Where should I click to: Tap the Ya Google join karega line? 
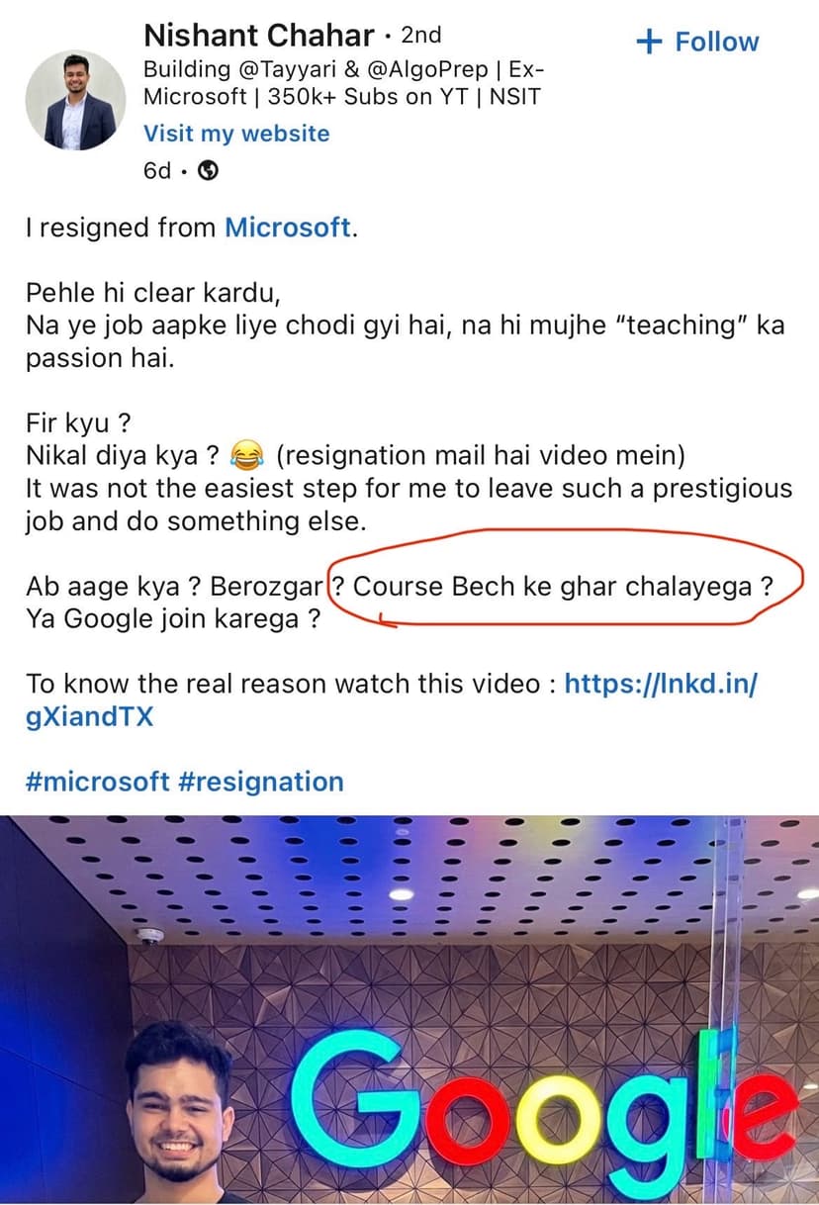coord(173,622)
